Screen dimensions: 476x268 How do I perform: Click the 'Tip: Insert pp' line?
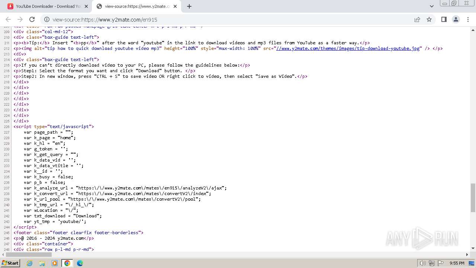(192, 43)
